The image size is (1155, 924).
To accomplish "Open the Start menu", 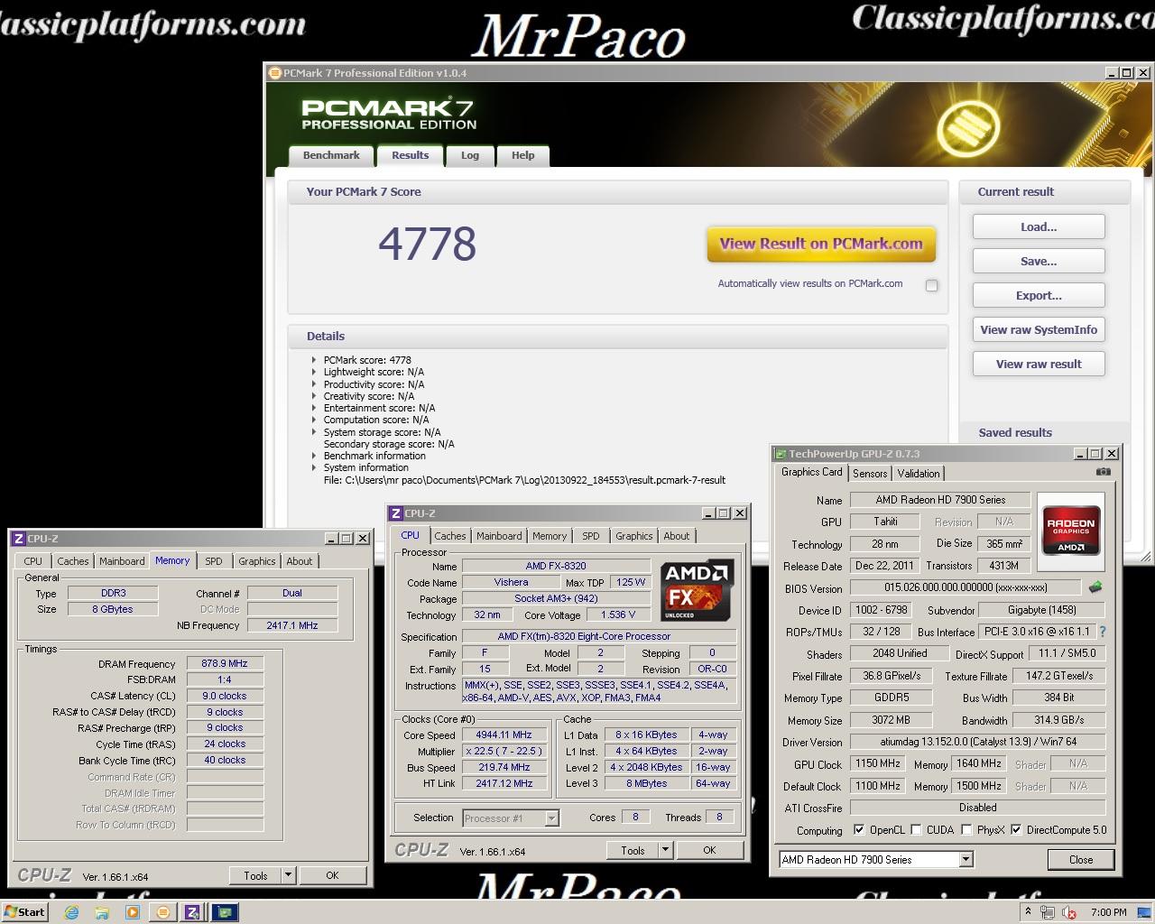I will coord(24,912).
